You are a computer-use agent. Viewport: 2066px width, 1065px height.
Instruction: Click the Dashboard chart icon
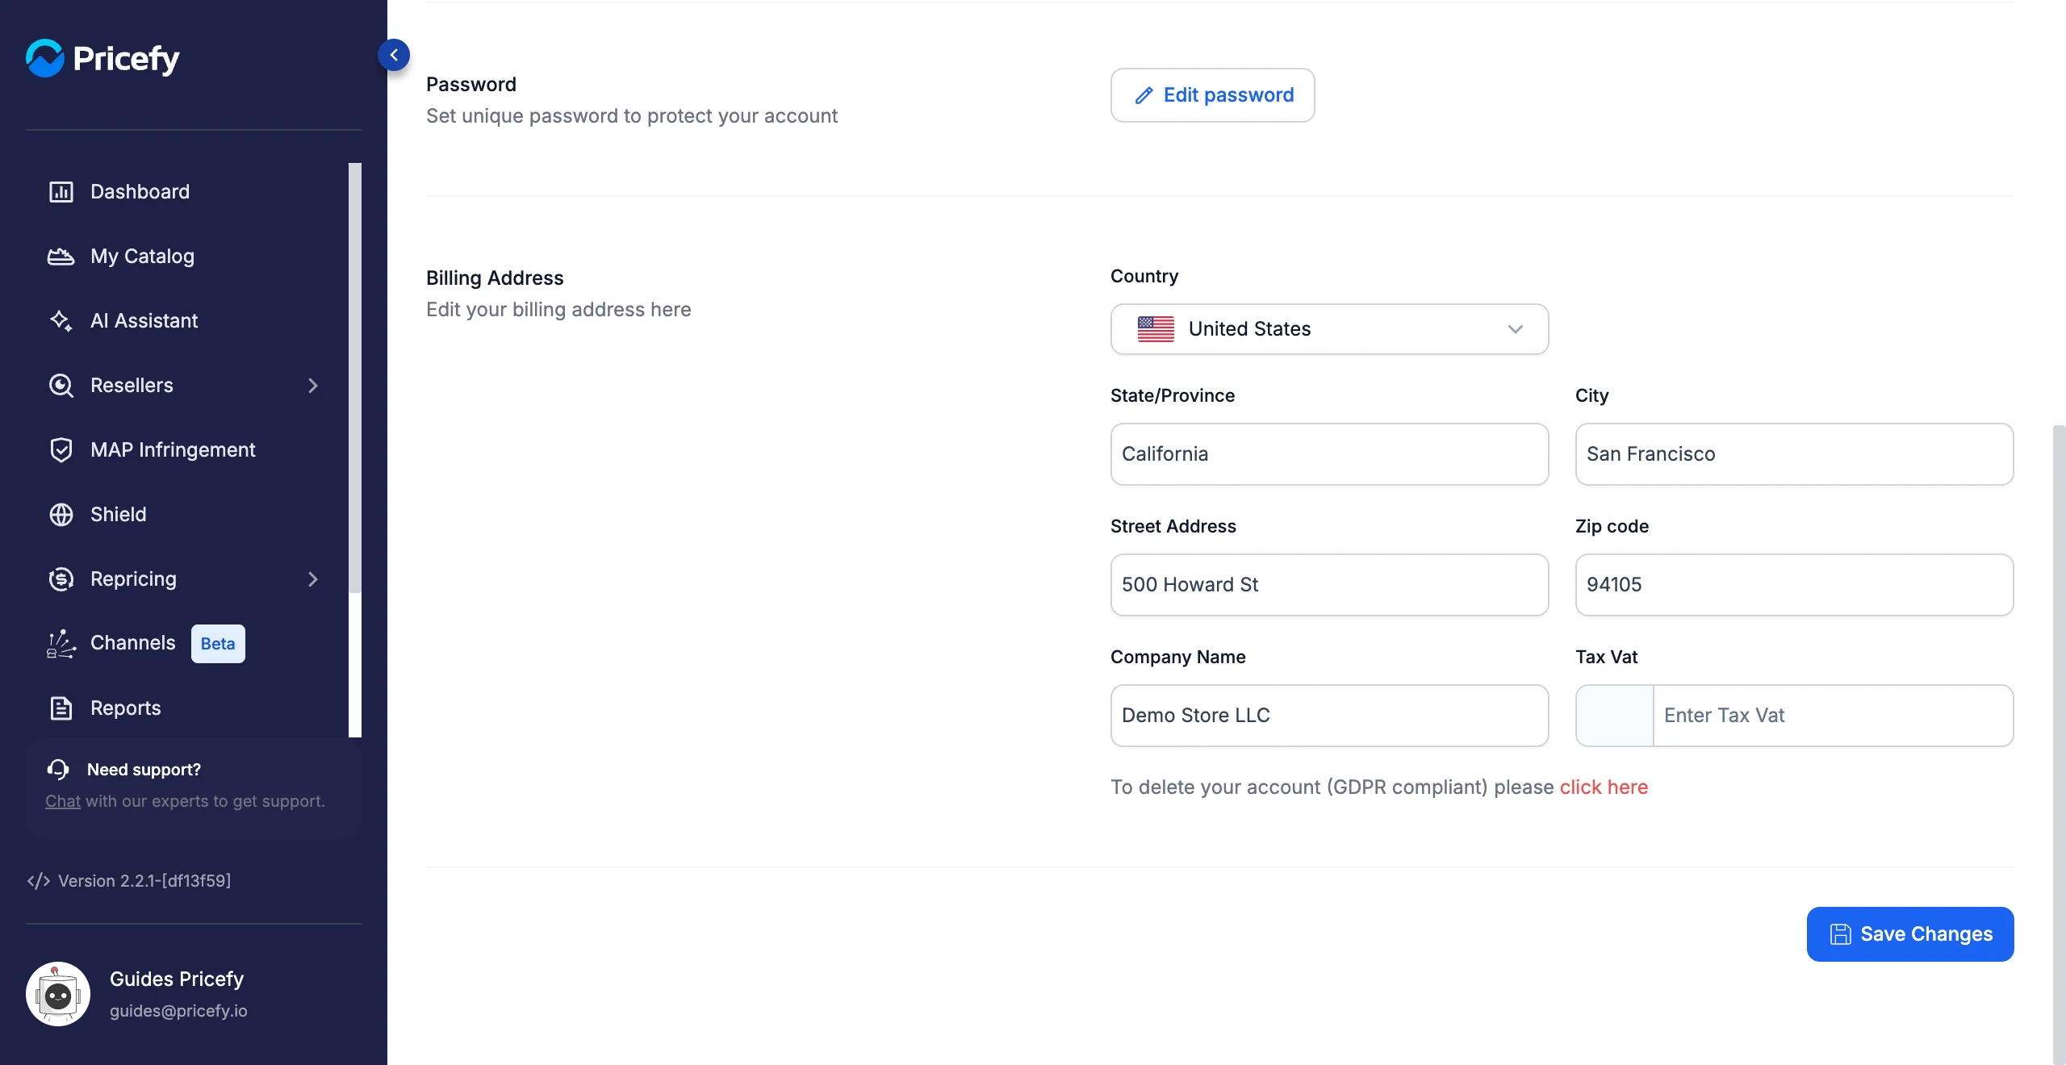coord(61,192)
